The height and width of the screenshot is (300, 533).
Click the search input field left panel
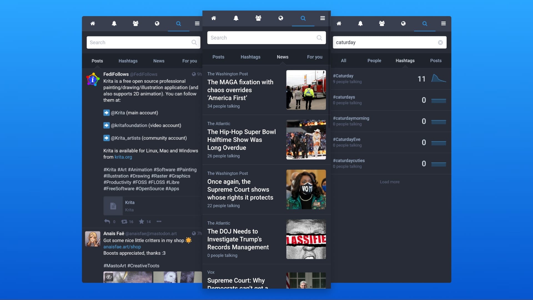click(x=143, y=42)
